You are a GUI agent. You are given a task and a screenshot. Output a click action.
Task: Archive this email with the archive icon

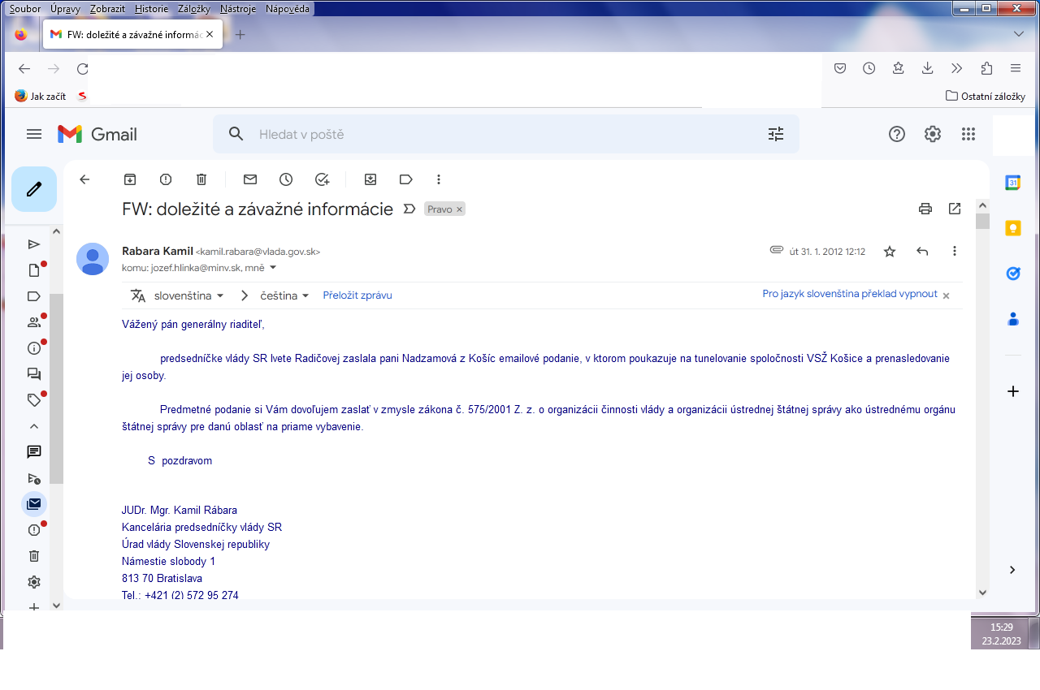[130, 179]
